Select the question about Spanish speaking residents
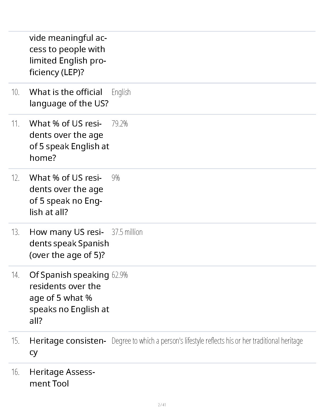The image size is (324, 419). [69, 298]
